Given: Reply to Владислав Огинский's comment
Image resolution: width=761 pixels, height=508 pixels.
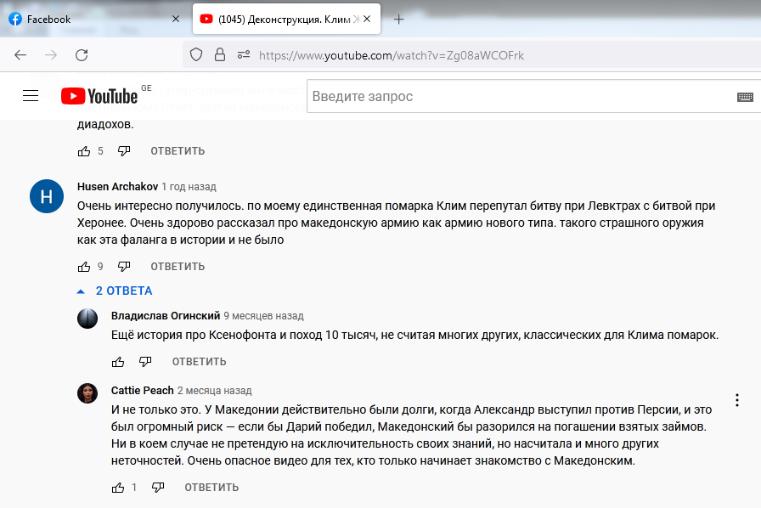Looking at the screenshot, I should 199,362.
